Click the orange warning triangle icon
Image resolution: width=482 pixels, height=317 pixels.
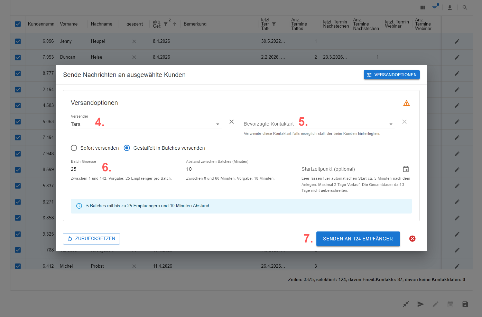point(407,103)
